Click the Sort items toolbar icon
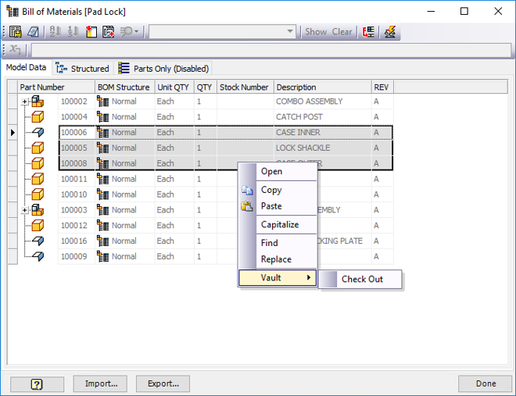 click(x=55, y=32)
